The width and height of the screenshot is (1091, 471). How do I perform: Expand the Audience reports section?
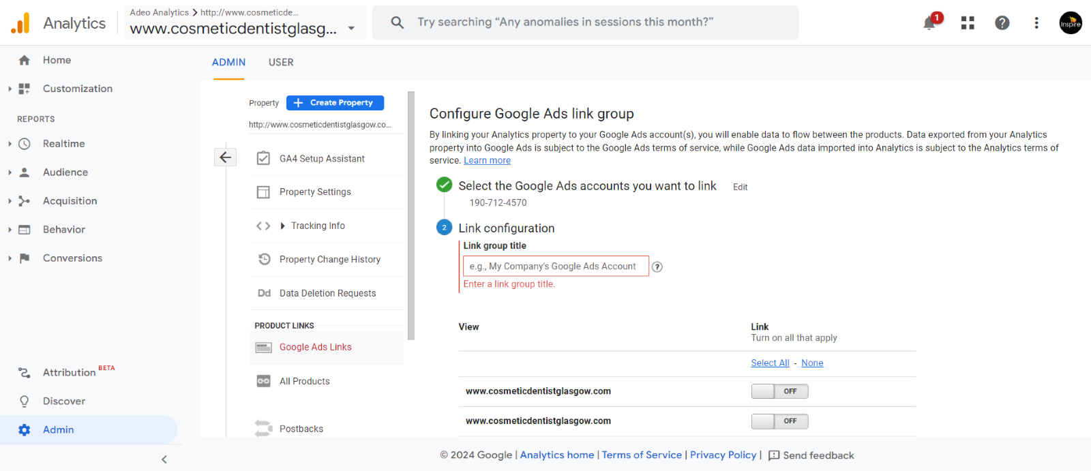coord(10,172)
